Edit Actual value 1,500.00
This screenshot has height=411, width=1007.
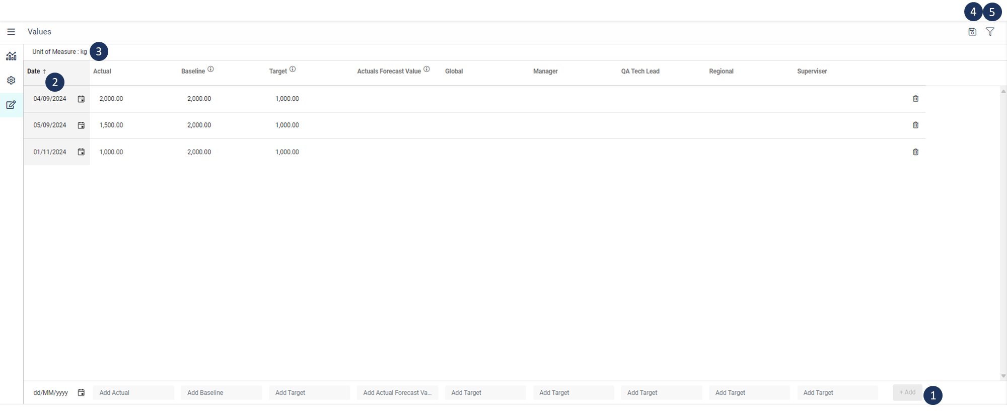click(x=111, y=125)
